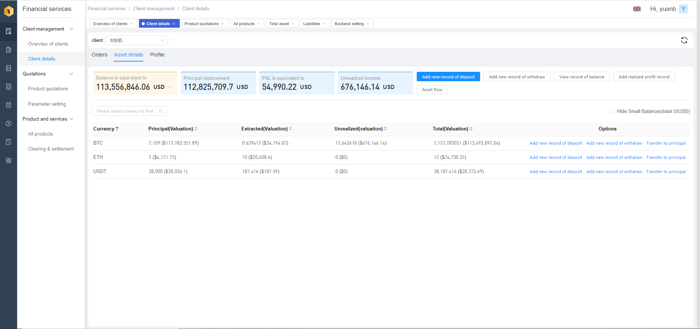Image resolution: width=700 pixels, height=329 pixels.
Task: Add new record of deposit for BTC
Action: (x=556, y=143)
